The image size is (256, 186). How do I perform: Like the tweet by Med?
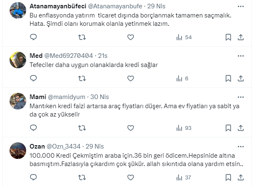(130, 78)
